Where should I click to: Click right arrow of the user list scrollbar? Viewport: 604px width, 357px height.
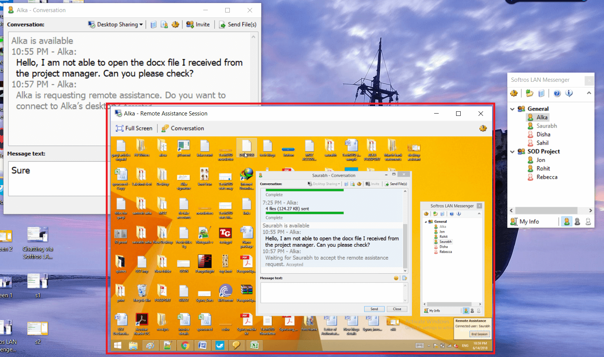pyautogui.click(x=590, y=210)
